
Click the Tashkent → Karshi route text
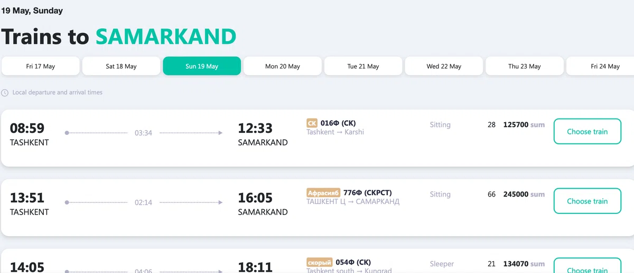click(x=335, y=132)
